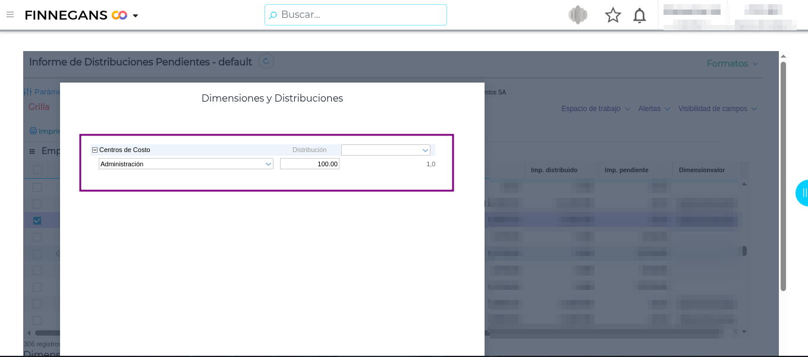The image size is (808, 357).
Task: Click the favorites star icon
Action: (x=613, y=15)
